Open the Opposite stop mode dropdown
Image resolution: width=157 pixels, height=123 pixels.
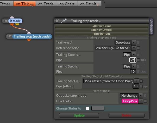tap(131, 96)
